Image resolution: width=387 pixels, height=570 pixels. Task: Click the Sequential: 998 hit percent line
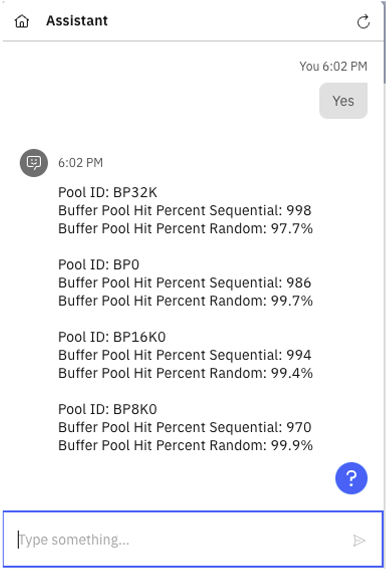[184, 210]
